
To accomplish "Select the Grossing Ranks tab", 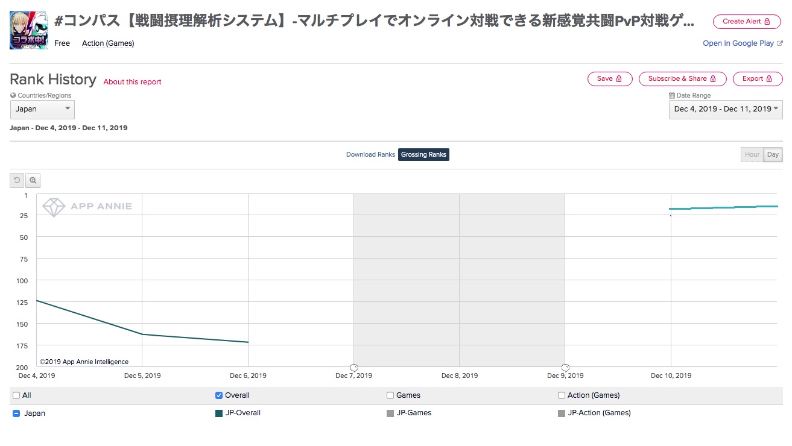I will (423, 155).
